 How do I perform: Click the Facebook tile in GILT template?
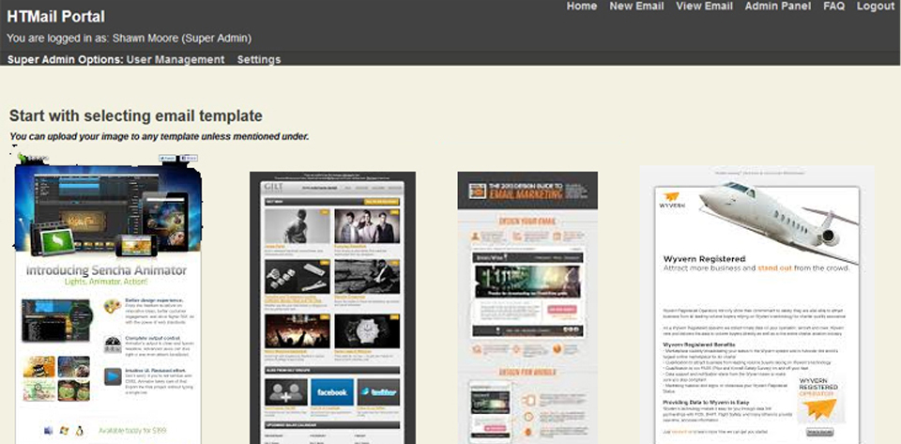332,391
